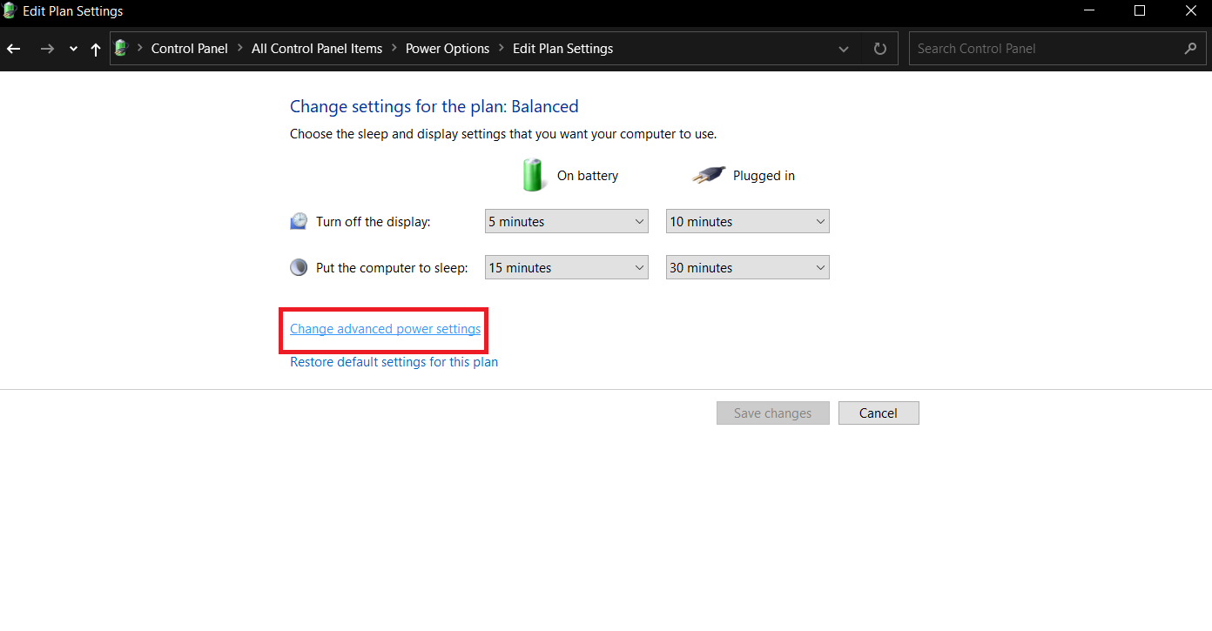
Task: Expand chevron after All Control Panel Items
Action: click(394, 49)
